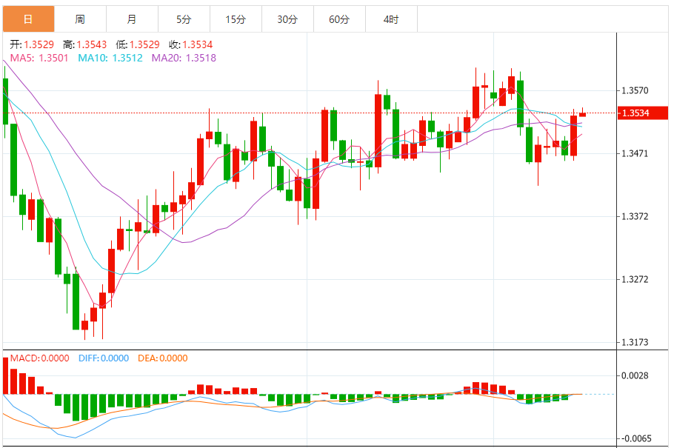
Task: Click the 开:1.3529 open price value
Action: (x=33, y=44)
